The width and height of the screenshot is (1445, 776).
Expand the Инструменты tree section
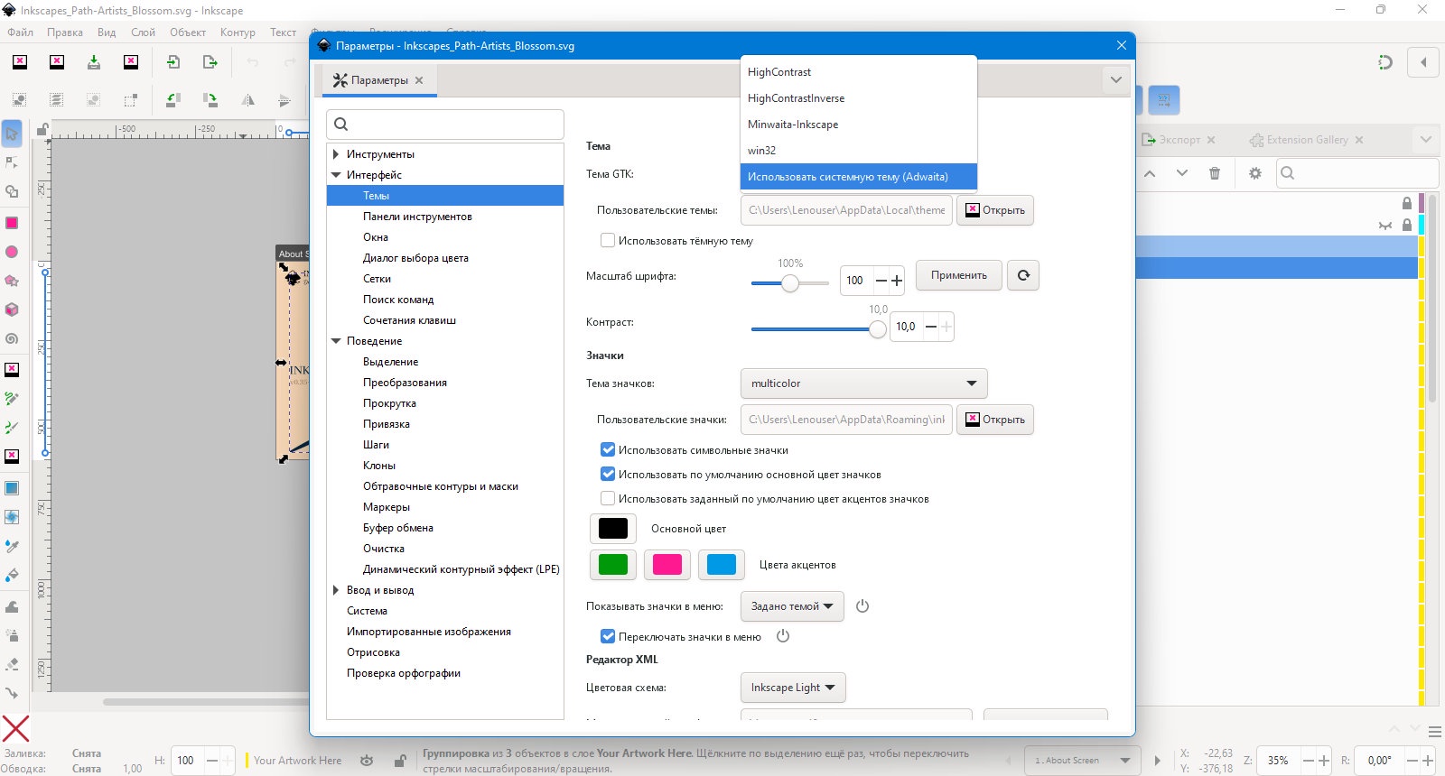pos(336,154)
